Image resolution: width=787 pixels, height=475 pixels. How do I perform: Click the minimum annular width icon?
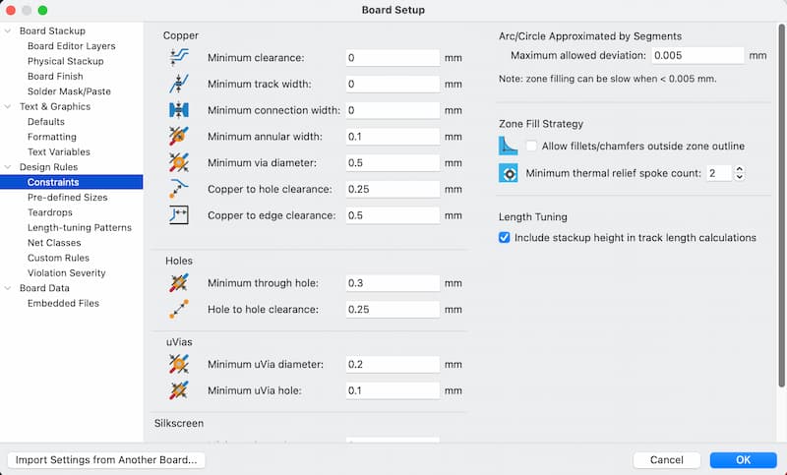click(x=179, y=136)
